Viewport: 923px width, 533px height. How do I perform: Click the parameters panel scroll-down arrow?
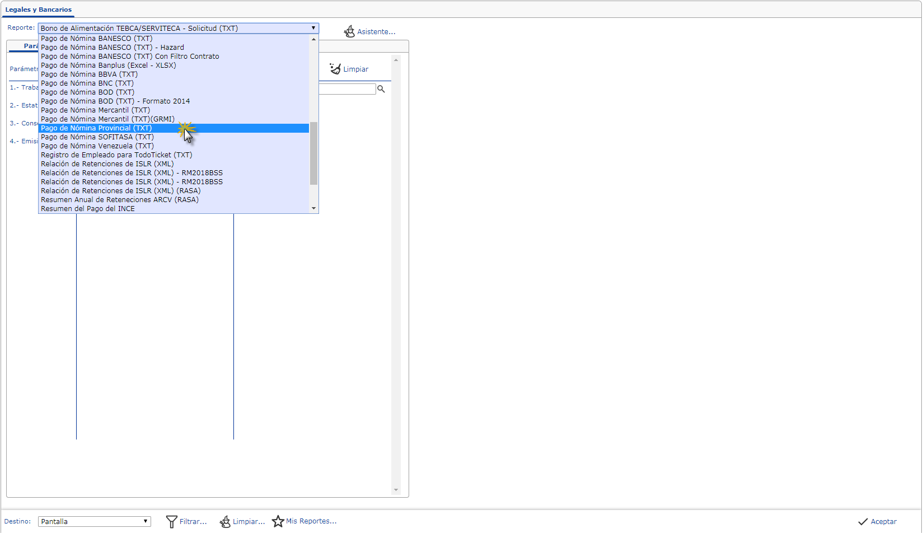pyautogui.click(x=396, y=490)
